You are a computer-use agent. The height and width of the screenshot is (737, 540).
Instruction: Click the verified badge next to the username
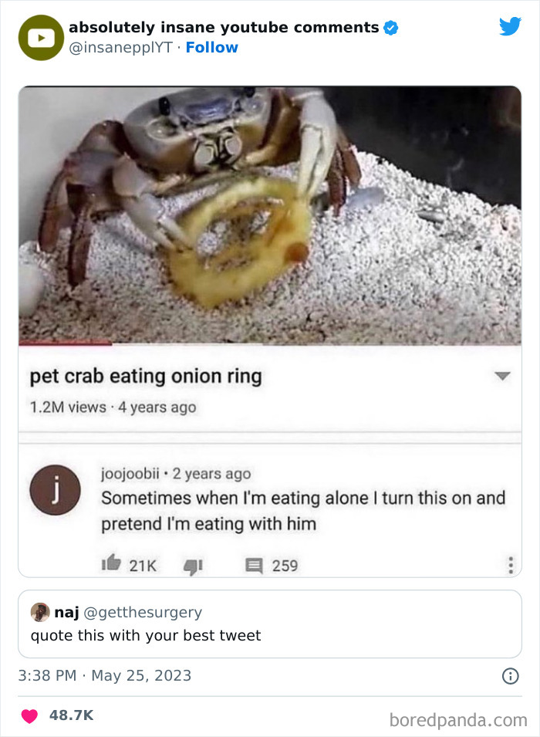[x=390, y=26]
